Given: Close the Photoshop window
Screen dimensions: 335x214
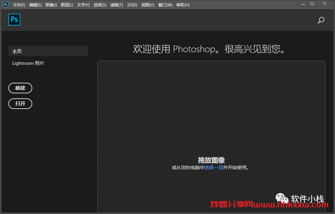Looking at the screenshot, I should click(x=325, y=3).
